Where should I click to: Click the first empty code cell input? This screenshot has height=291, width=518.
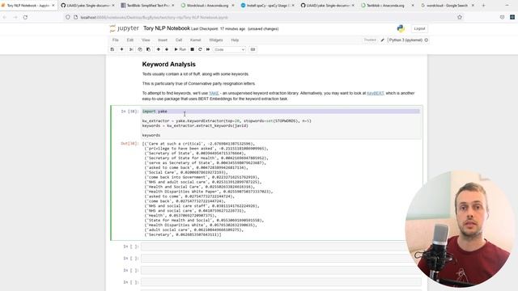tap(281, 247)
